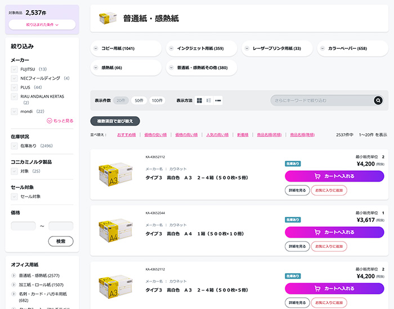Image resolution: width=394 pixels, height=309 pixels.
Task: Add the ¥3,617 A4 product to cart
Action: (x=334, y=232)
